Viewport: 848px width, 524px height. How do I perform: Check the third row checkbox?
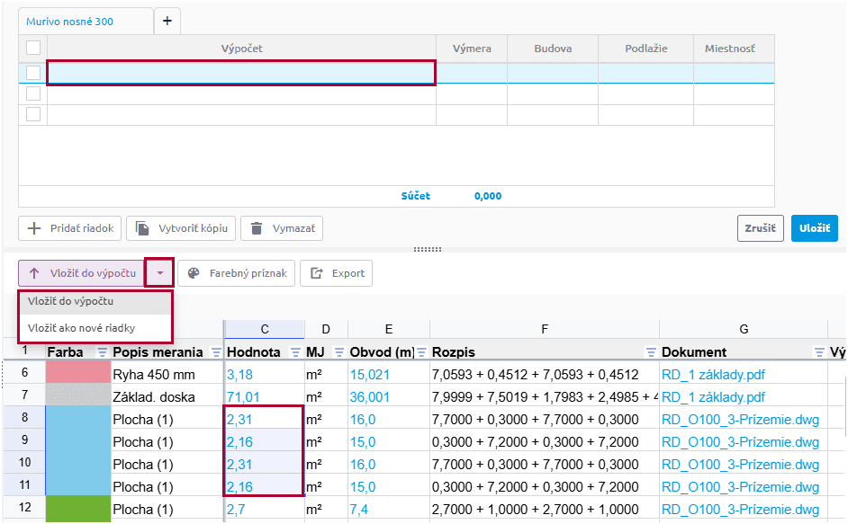pyautogui.click(x=33, y=114)
